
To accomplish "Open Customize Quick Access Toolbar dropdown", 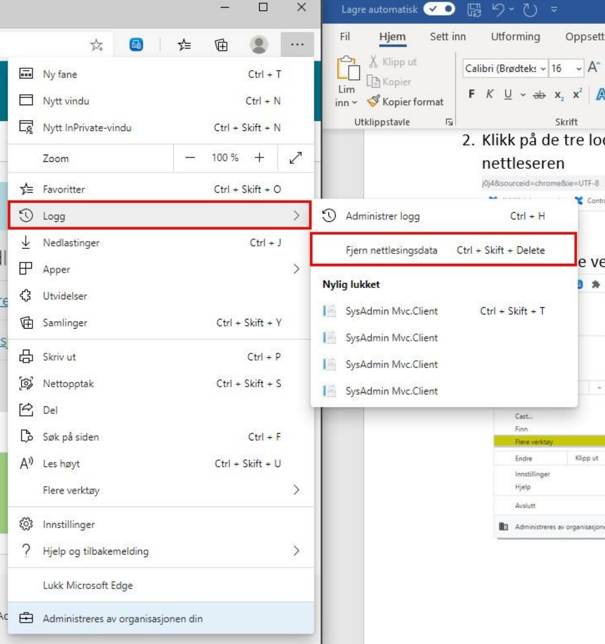I will (554, 10).
